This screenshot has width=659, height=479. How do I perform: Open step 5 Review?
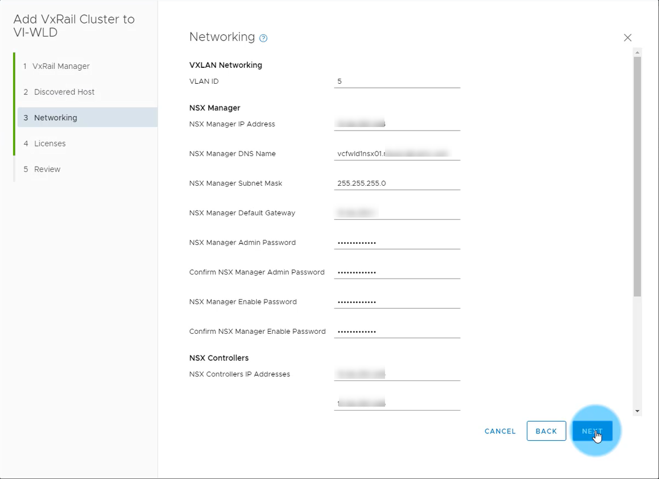pyautogui.click(x=47, y=169)
